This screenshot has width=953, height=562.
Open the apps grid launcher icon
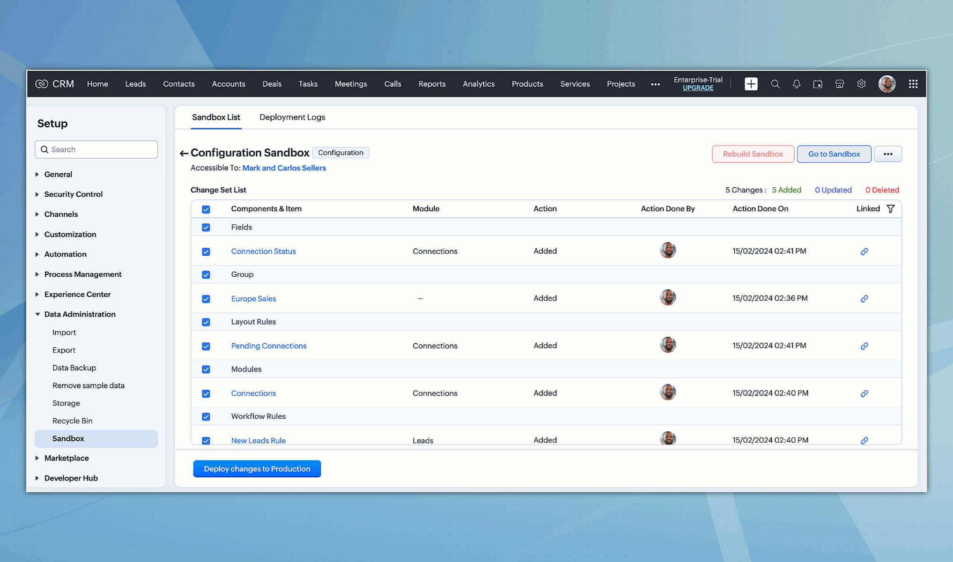913,84
